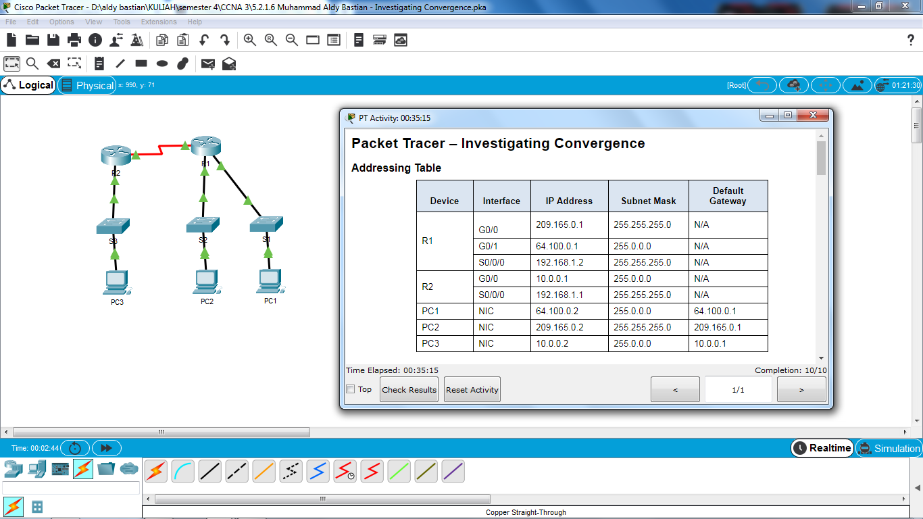Open the Set Tiled Background tool
The height and width of the screenshot is (519, 923).
pyautogui.click(x=857, y=85)
